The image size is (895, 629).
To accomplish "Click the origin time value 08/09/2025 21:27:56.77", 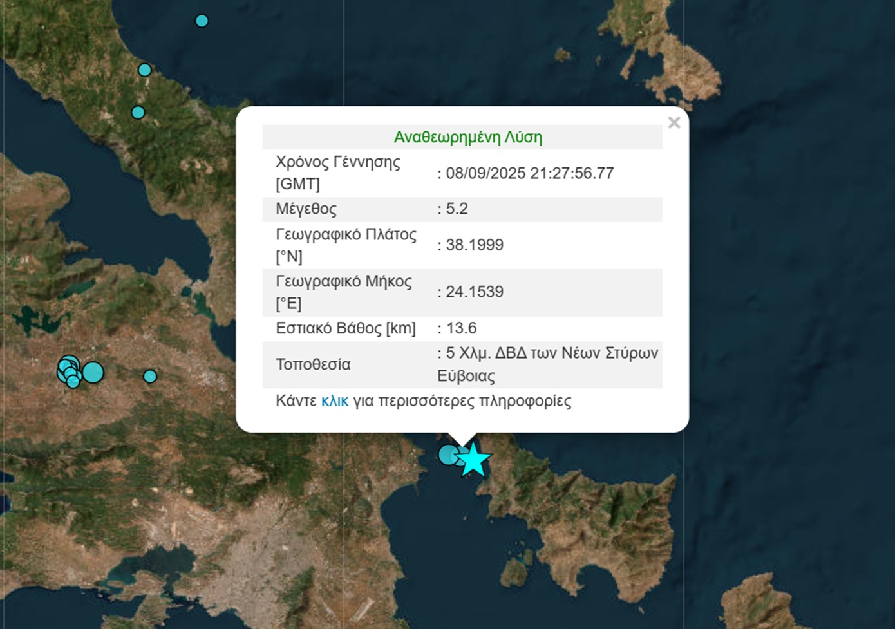I will click(x=530, y=173).
